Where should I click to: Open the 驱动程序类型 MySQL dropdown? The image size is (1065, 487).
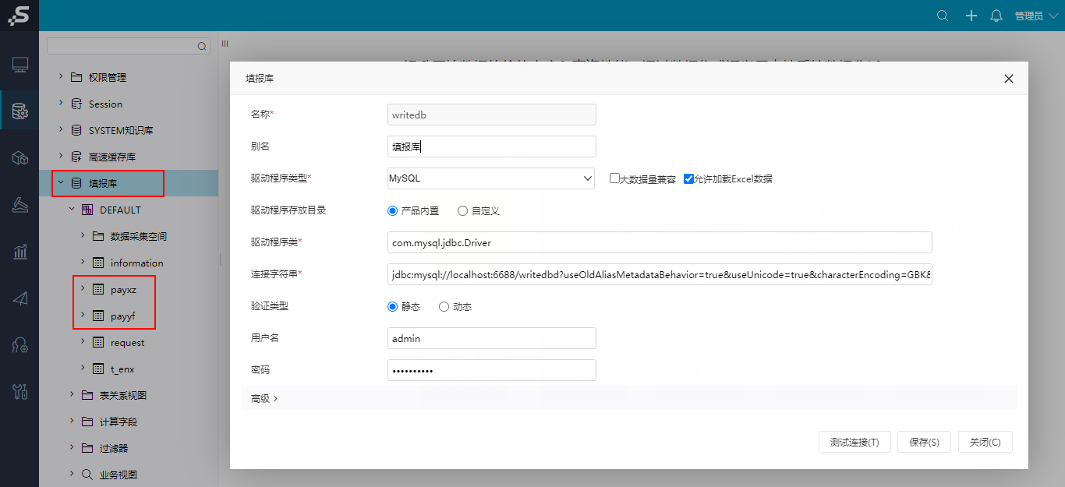click(x=491, y=178)
